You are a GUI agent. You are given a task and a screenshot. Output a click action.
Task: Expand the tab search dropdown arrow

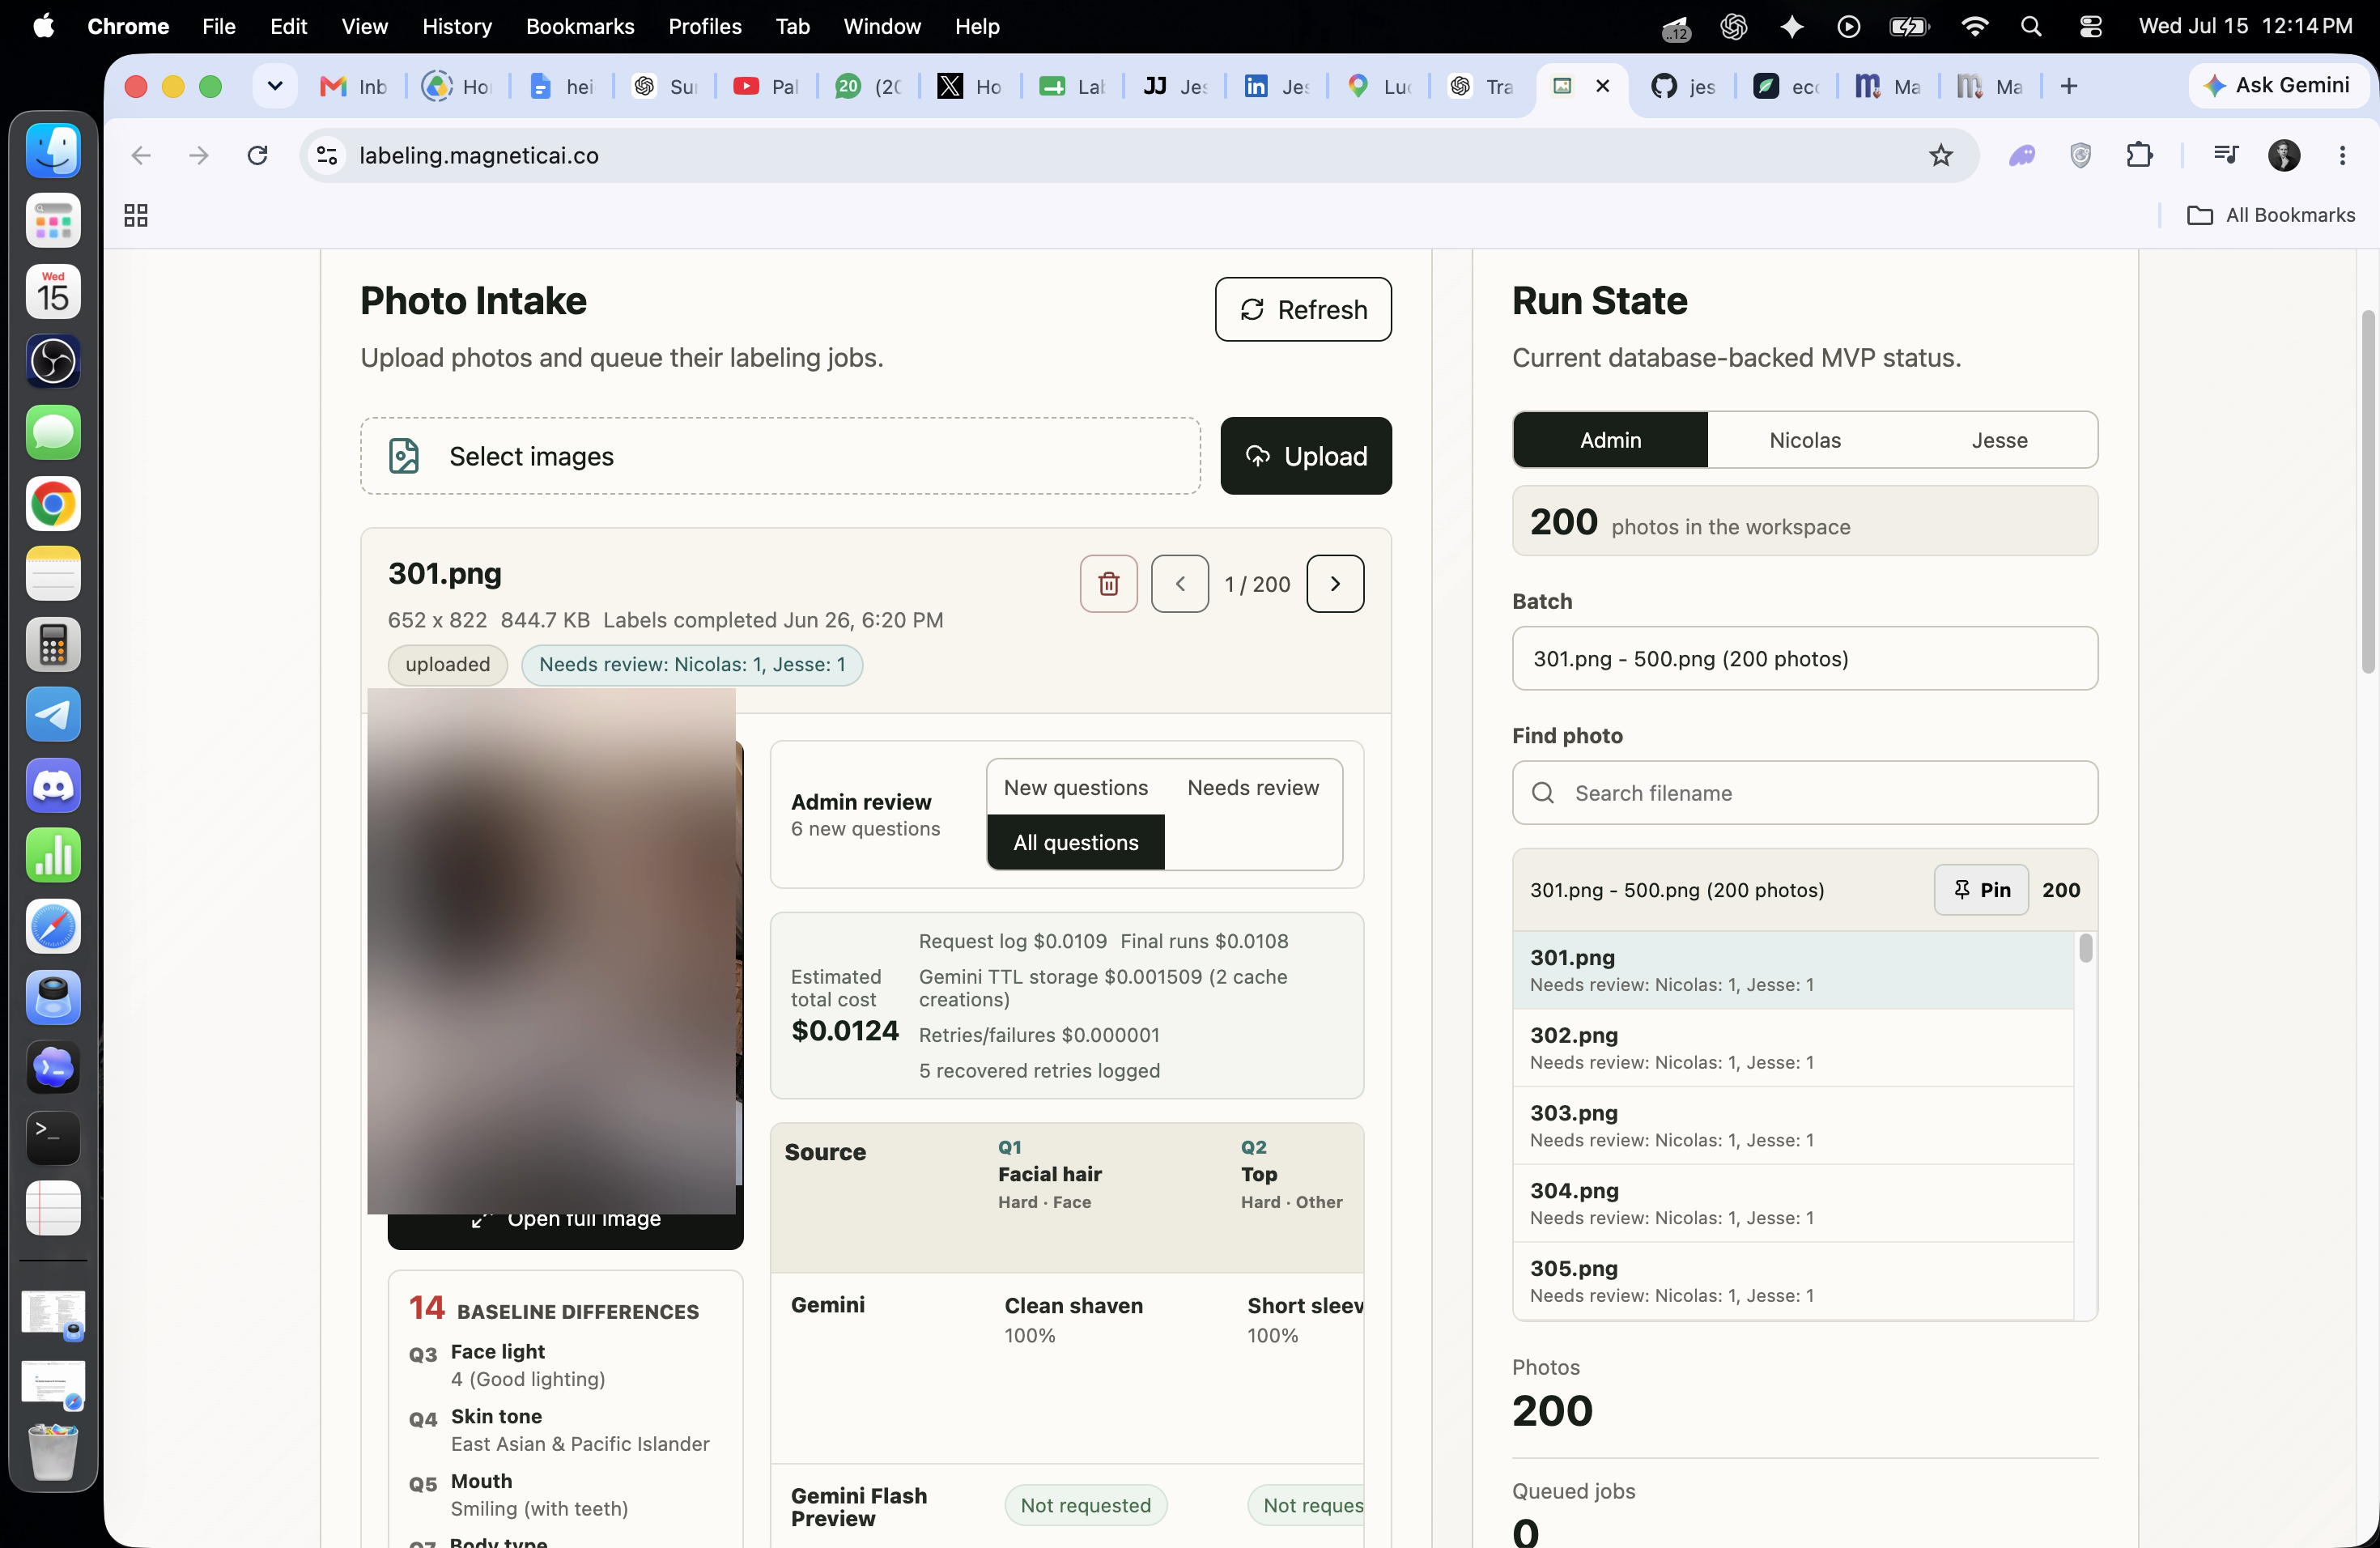pyautogui.click(x=275, y=87)
